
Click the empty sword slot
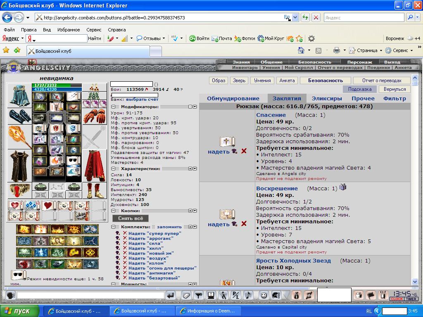95,137
